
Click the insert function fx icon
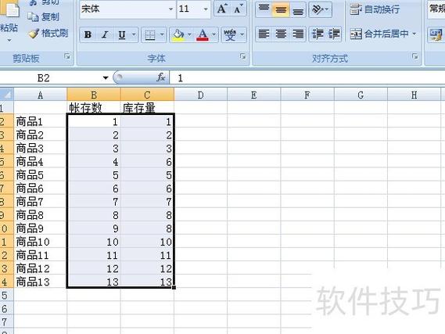point(160,77)
